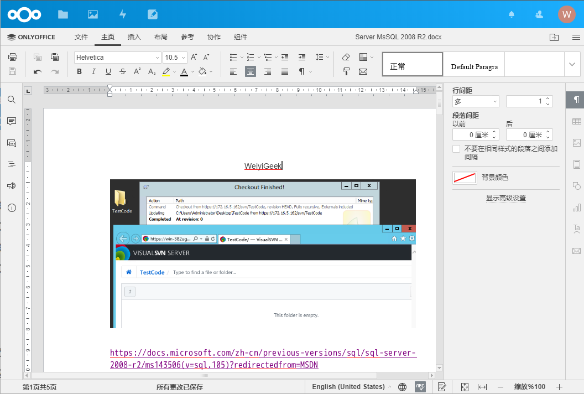Open the English (United States) language selector
The image size is (584, 394).
(x=351, y=387)
